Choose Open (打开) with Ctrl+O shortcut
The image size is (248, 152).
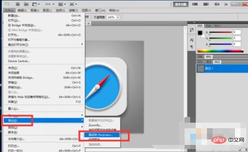[x=44, y=20]
